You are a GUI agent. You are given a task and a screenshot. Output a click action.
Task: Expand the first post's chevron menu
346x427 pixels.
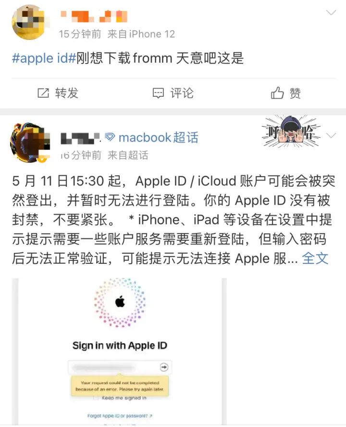[x=331, y=12]
